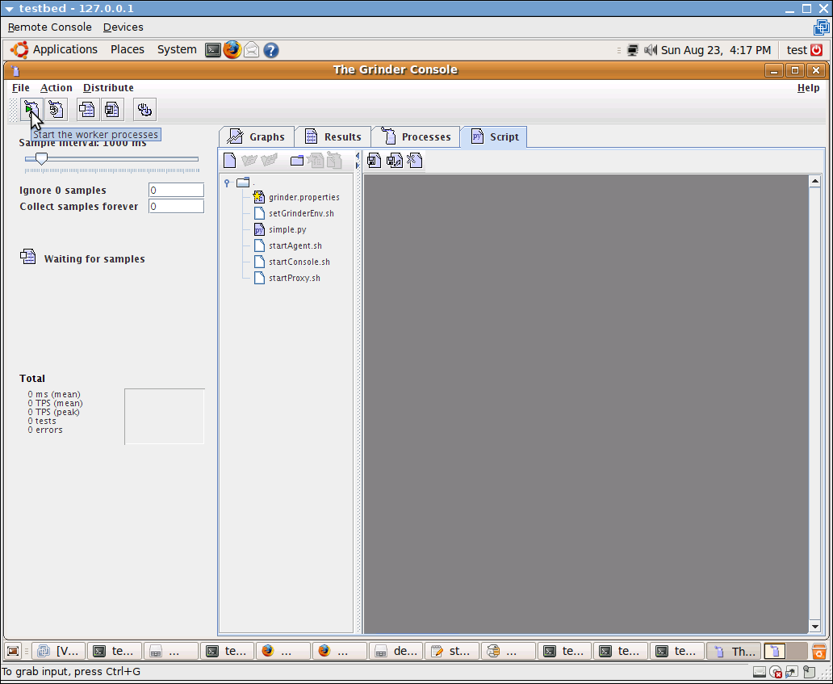
Task: Click the empty graph box beside Total
Action: click(164, 416)
